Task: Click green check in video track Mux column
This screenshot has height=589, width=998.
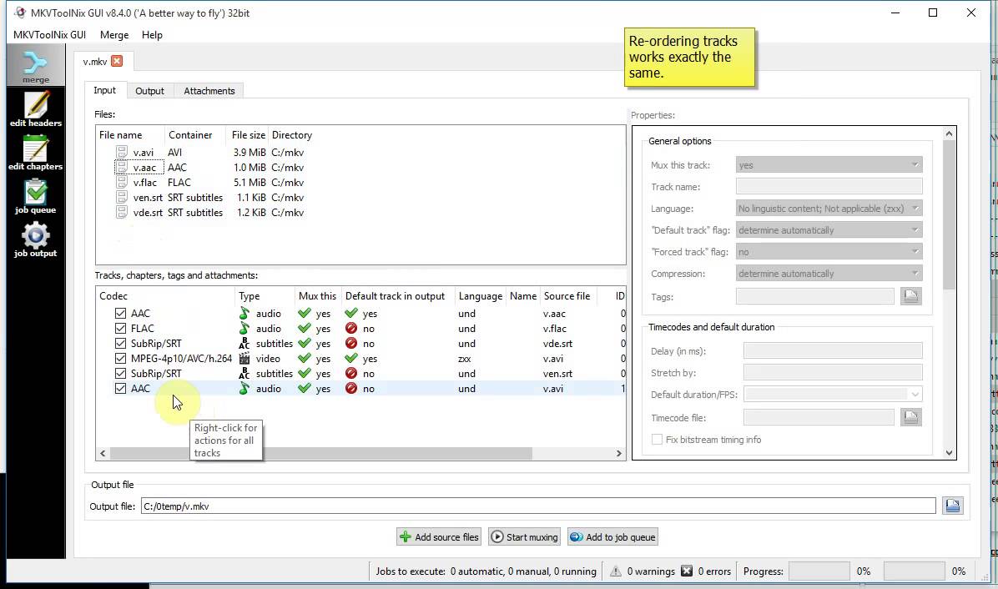Action: pos(305,359)
